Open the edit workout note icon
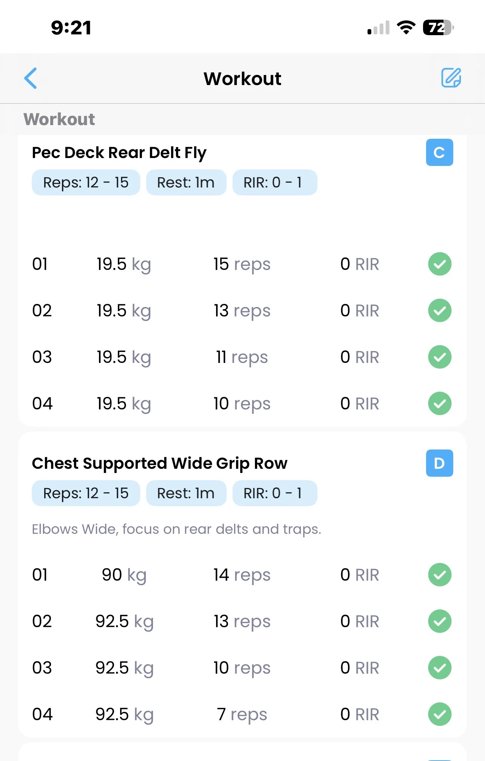485x761 pixels. (451, 78)
